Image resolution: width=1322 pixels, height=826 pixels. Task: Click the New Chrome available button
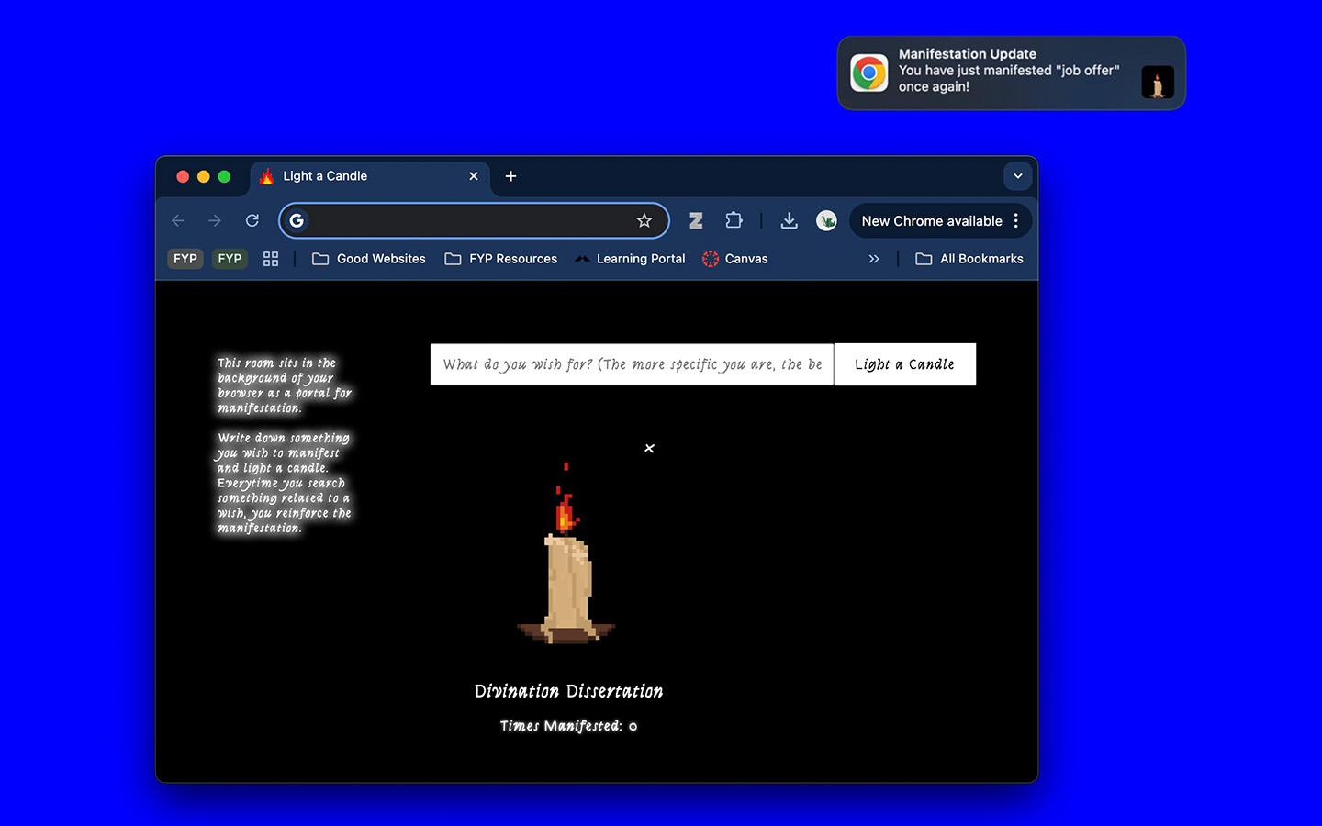(x=931, y=221)
